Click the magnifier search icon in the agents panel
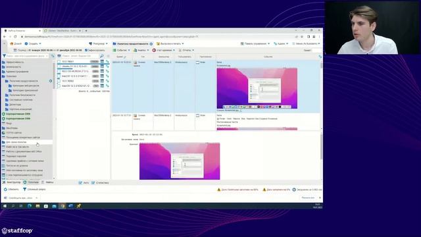This screenshot has height=237, width=421. click(x=102, y=56)
